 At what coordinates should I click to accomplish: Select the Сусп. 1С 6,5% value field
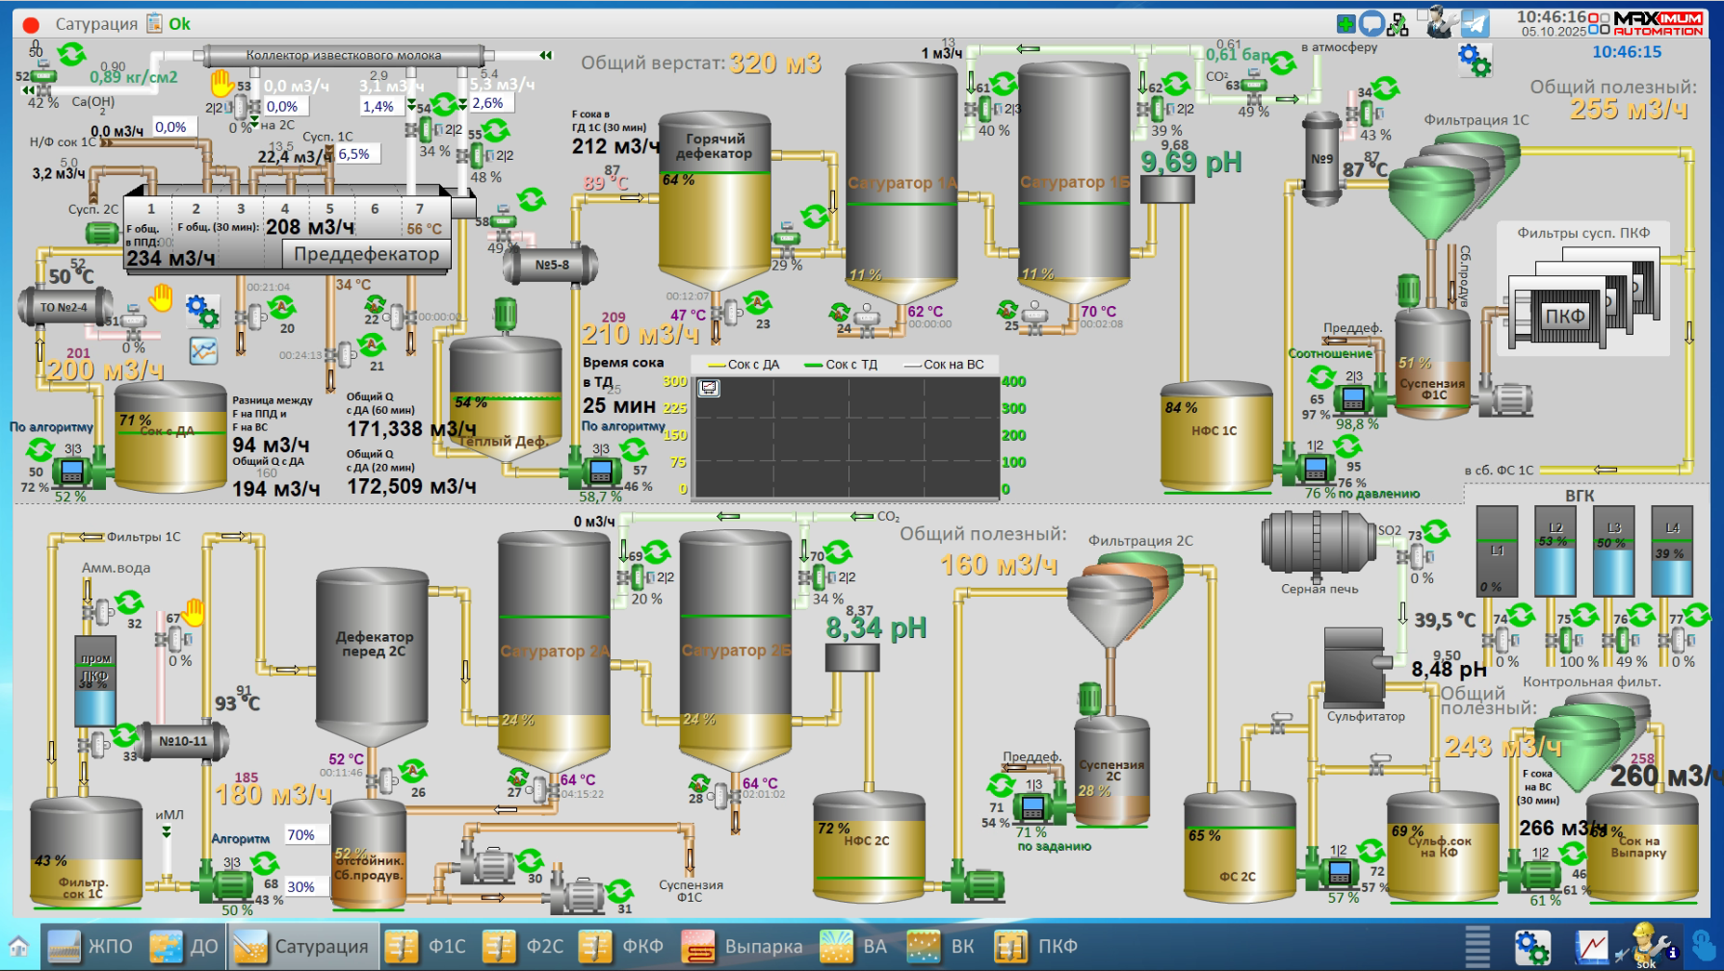(353, 154)
